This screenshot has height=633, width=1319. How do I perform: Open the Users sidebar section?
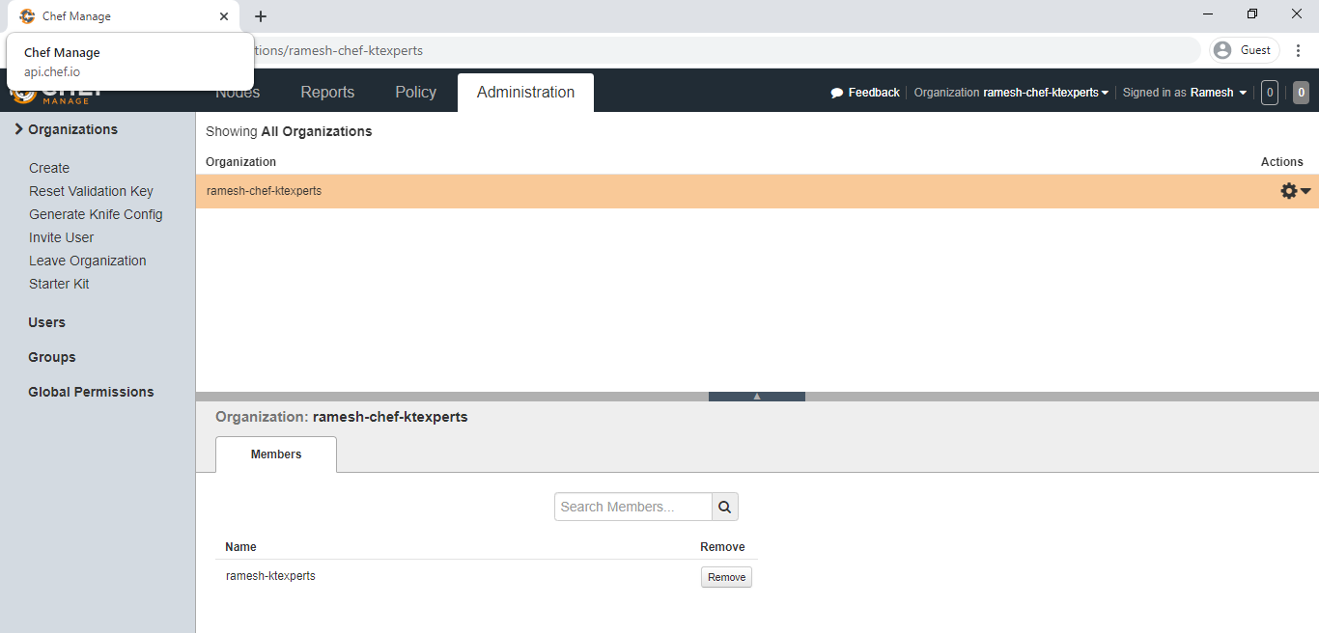point(46,322)
